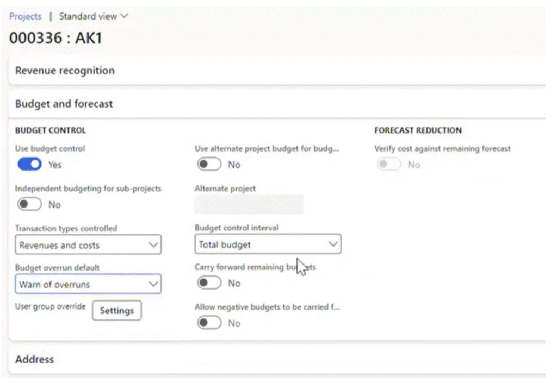
Task: Expand the Address section
Action: pos(34,359)
